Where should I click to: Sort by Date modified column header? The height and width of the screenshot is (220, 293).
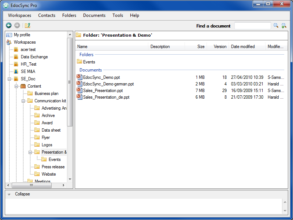tap(247, 47)
